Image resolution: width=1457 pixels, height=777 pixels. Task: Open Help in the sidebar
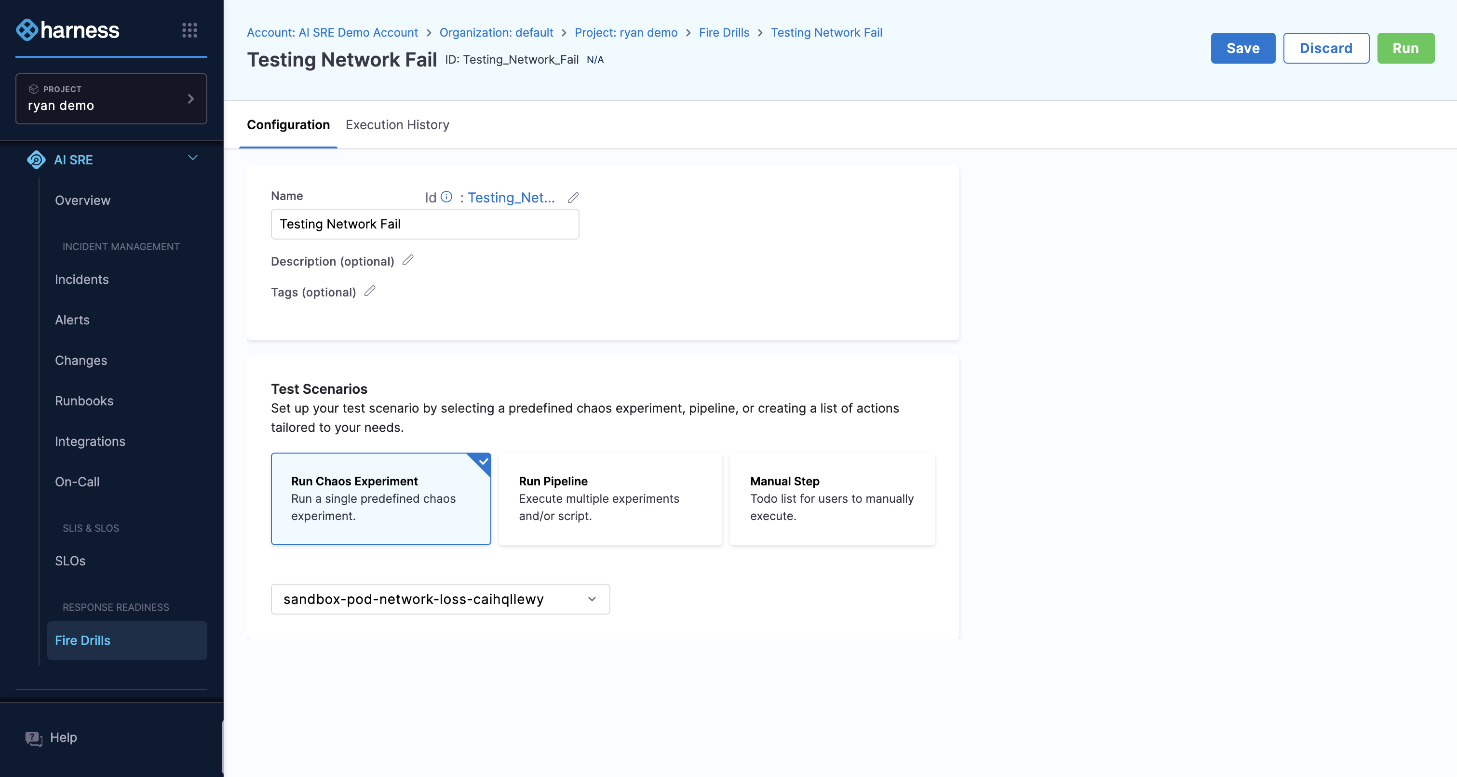[x=63, y=737]
